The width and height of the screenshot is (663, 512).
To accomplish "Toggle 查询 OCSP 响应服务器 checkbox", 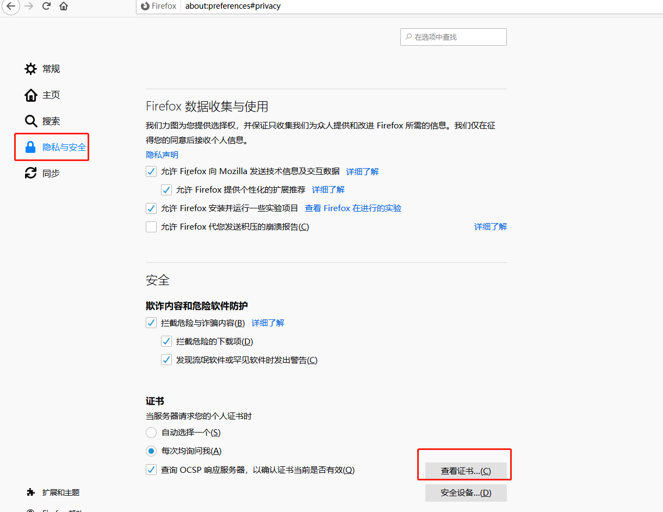I will 151,470.
